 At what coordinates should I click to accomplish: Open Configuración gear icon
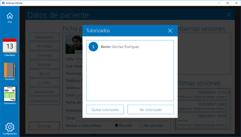pyautogui.click(x=10, y=129)
